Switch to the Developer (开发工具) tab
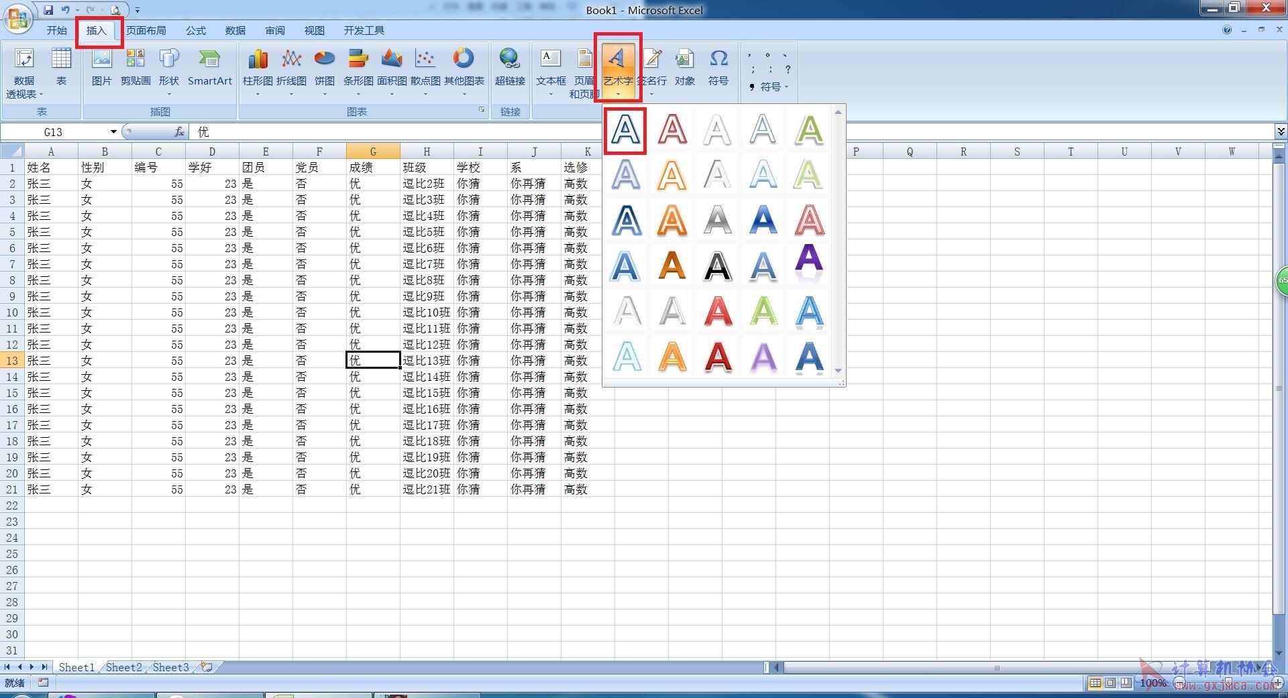This screenshot has width=1288, height=698. tap(364, 31)
